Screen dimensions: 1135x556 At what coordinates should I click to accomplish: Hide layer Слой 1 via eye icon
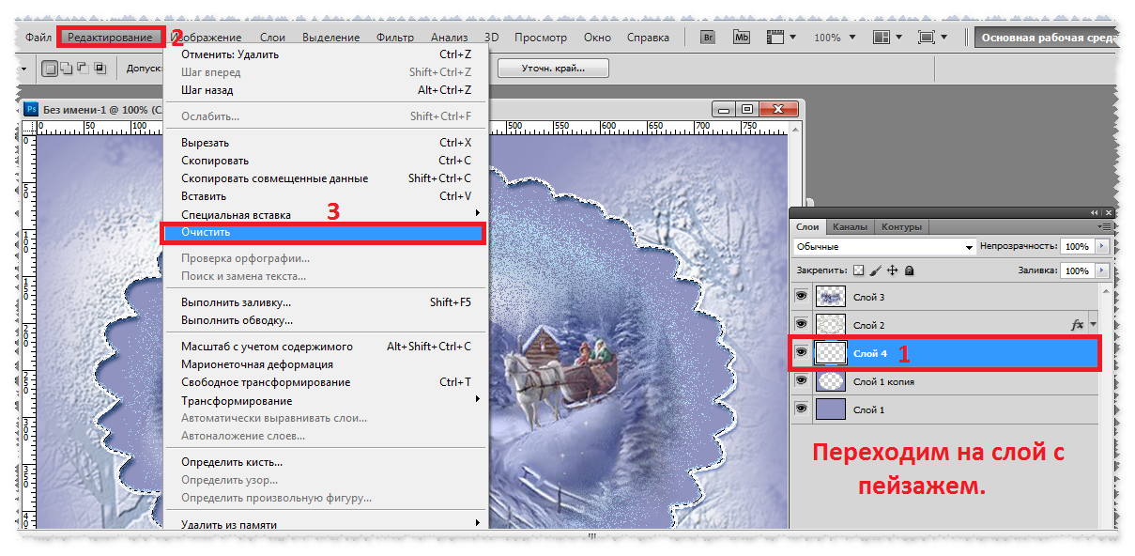(x=802, y=409)
